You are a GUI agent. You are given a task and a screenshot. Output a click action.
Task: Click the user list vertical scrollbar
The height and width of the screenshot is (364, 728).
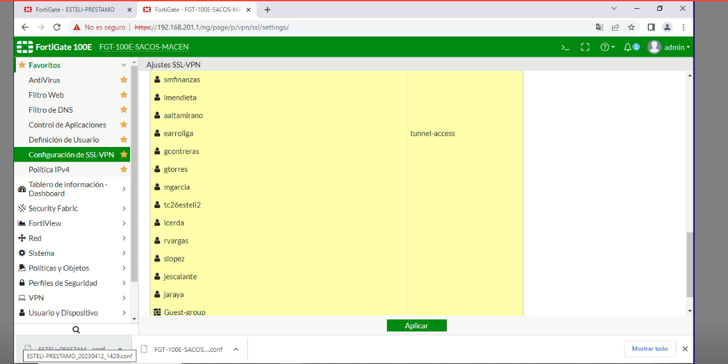pyautogui.click(x=690, y=264)
